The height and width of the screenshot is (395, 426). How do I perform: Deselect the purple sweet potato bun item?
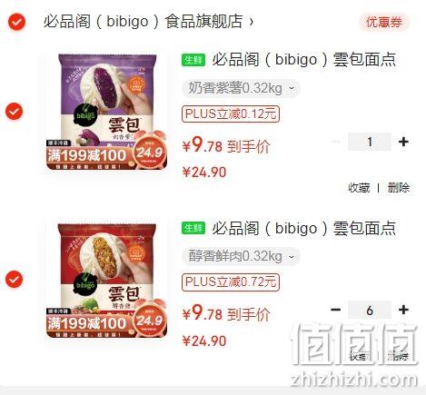pos(14,111)
